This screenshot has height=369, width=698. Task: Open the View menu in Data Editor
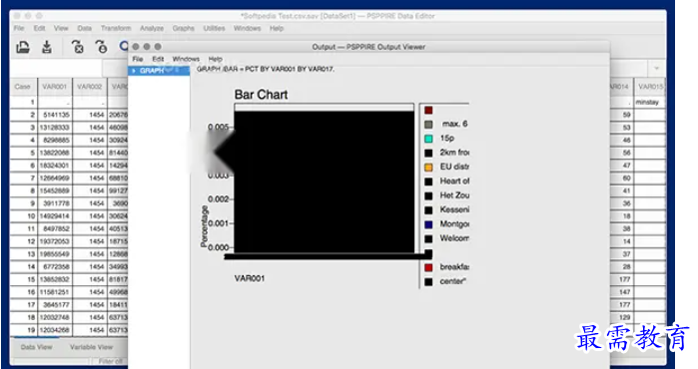click(61, 28)
